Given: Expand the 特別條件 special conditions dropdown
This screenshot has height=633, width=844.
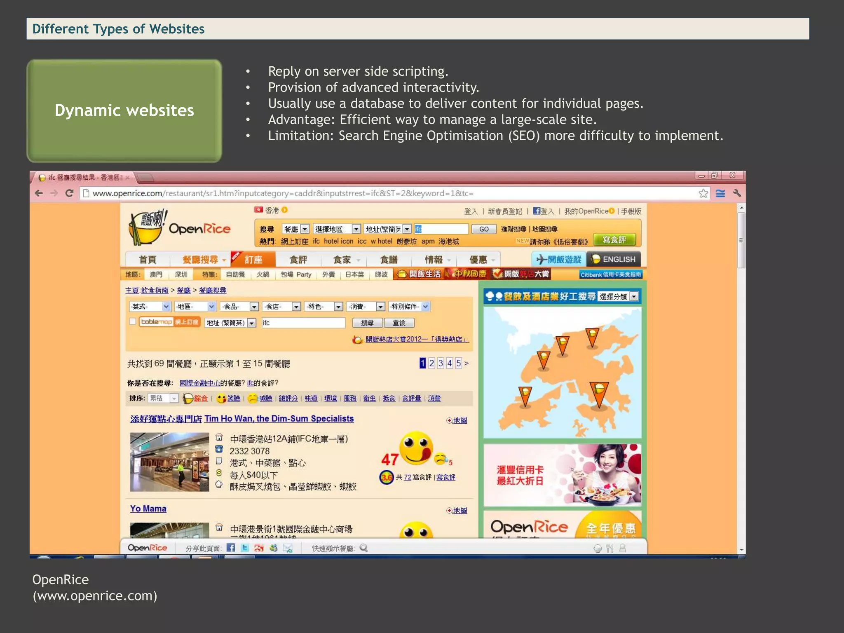Looking at the screenshot, I should tap(409, 307).
